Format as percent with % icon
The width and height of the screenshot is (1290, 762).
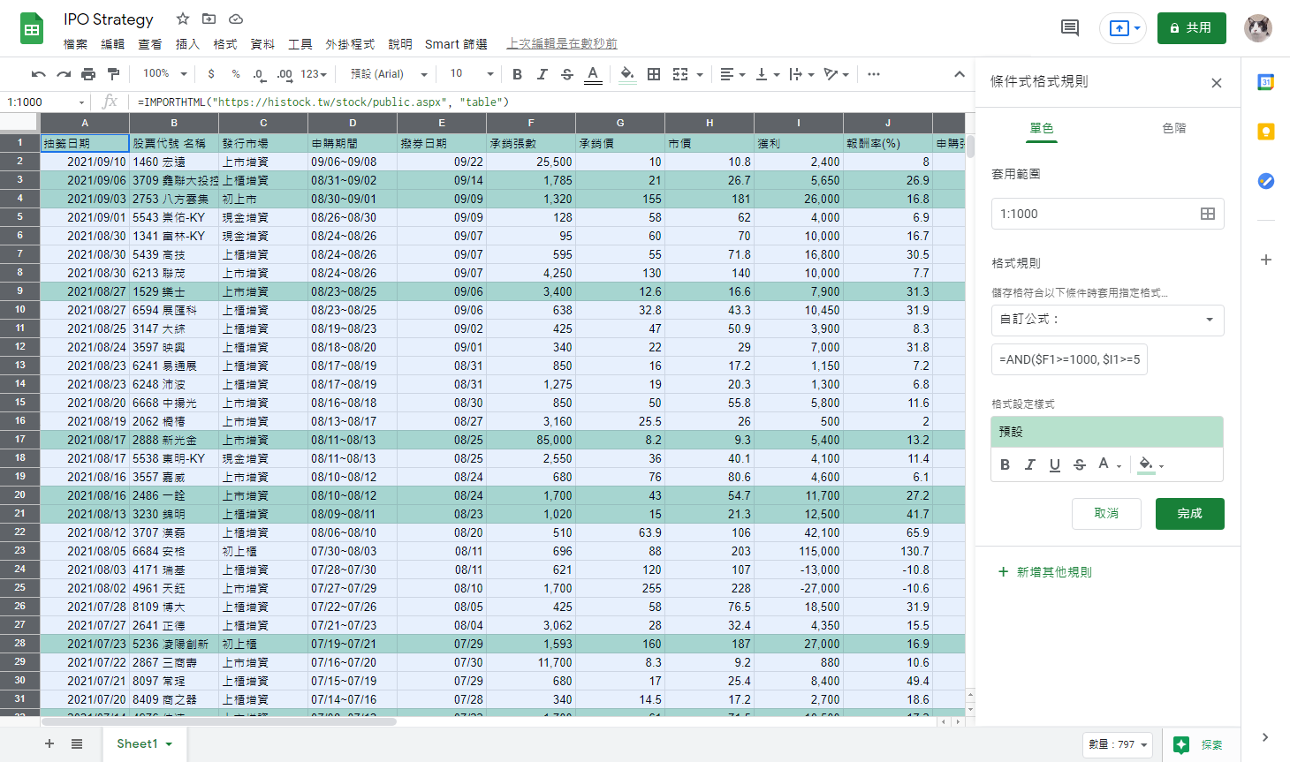click(x=236, y=74)
